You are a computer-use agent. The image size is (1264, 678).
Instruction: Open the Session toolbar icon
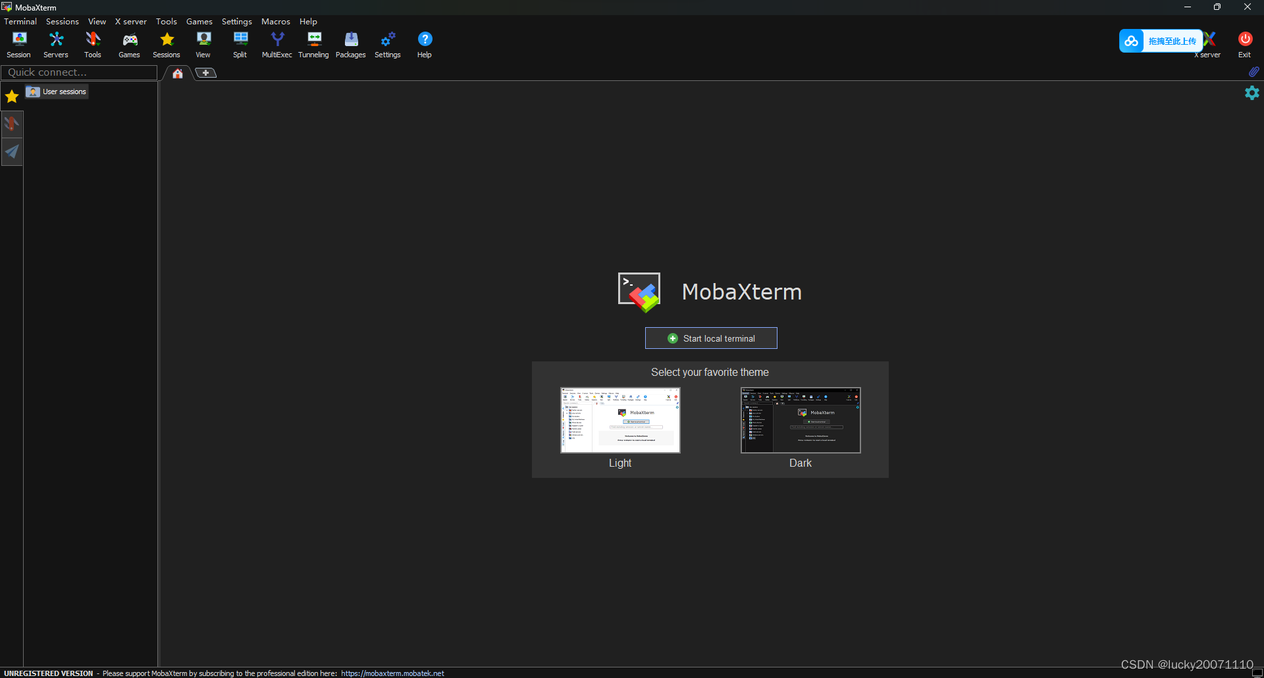click(x=19, y=45)
